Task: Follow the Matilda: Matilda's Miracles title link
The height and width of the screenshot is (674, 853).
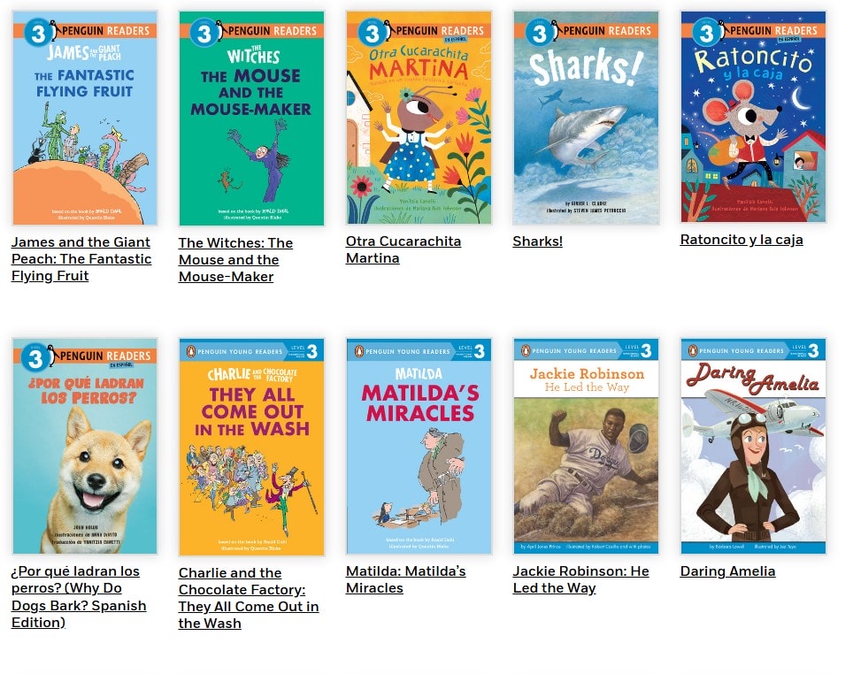Action: pos(406,580)
